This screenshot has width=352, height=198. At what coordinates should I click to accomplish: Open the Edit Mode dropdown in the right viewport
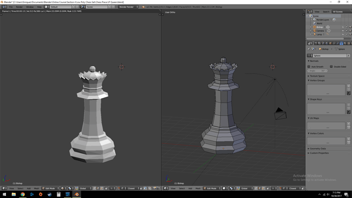[x=212, y=188]
